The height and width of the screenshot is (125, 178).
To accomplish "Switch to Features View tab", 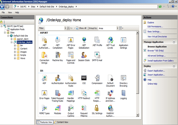I will (x=45, y=122).
